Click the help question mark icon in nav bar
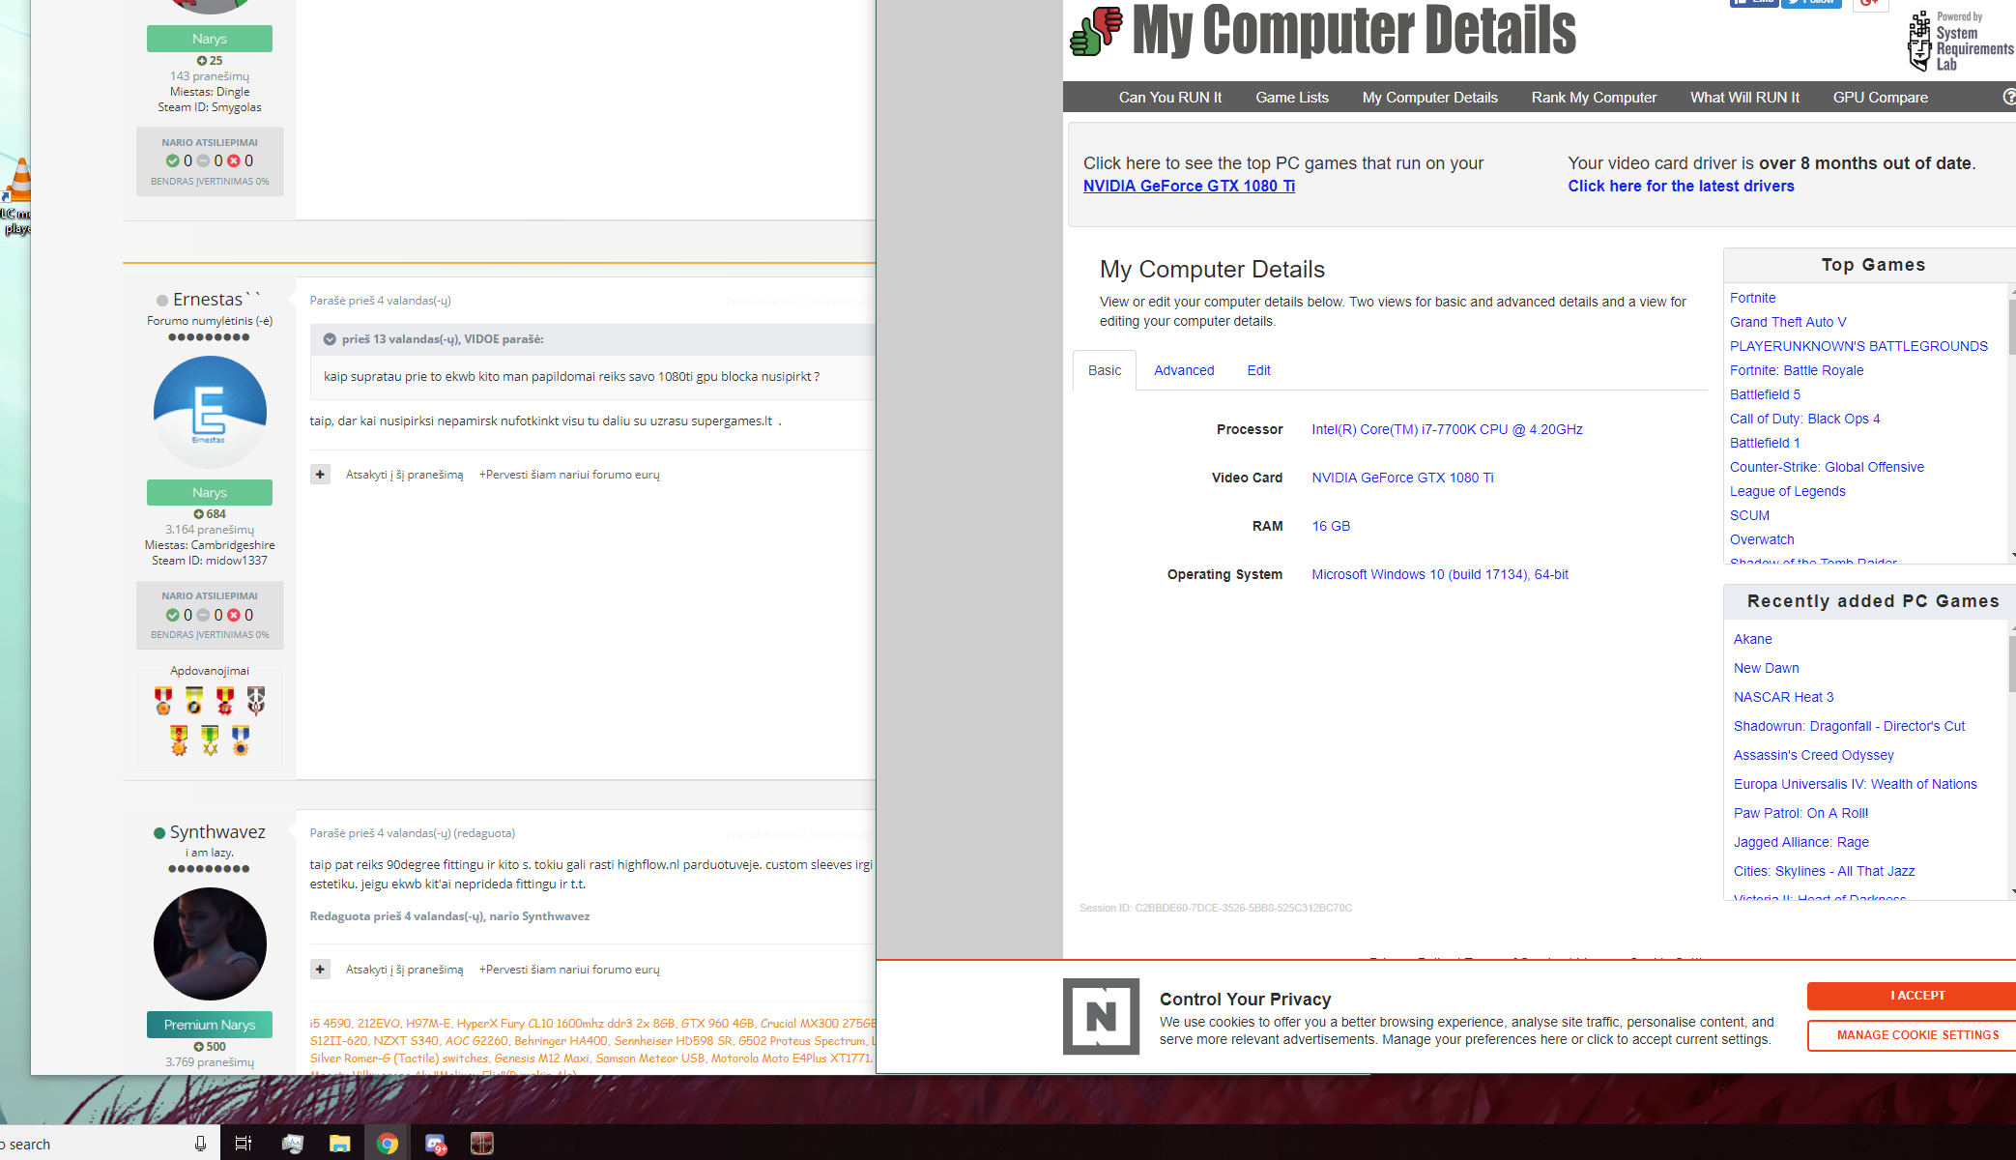 [2009, 97]
